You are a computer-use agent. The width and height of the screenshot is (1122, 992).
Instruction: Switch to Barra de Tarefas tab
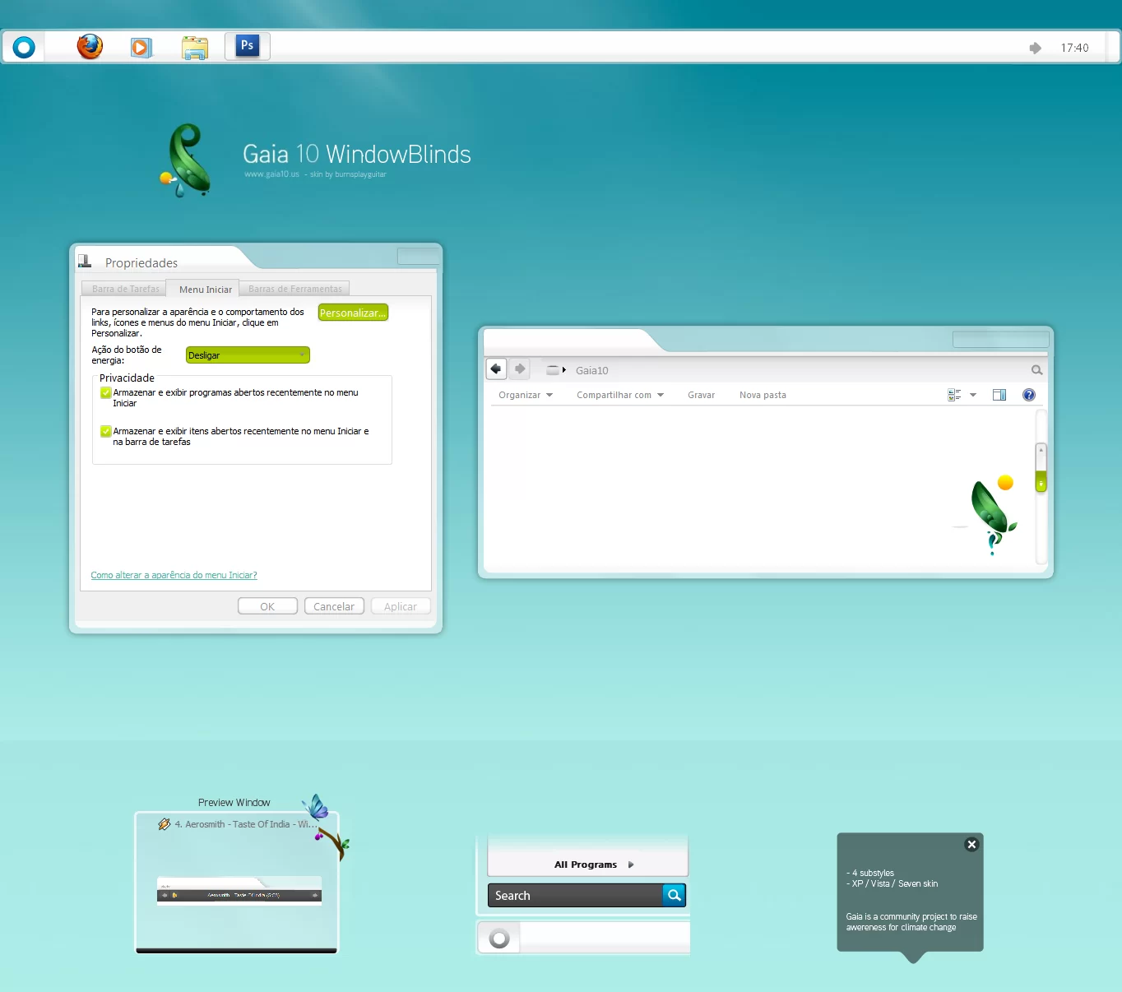click(x=125, y=289)
